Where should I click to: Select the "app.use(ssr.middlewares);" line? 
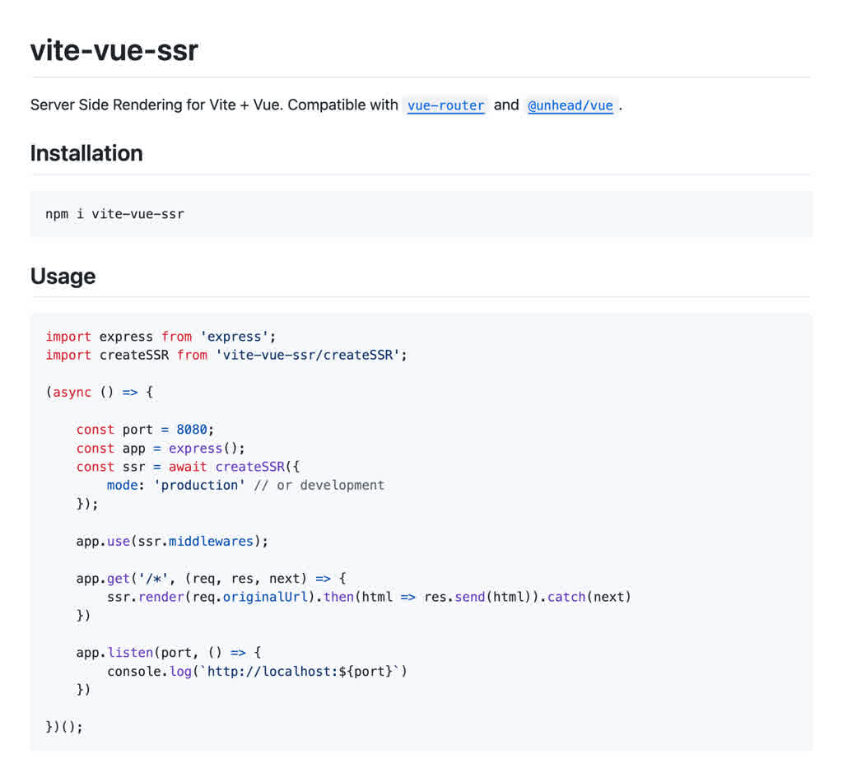(172, 541)
